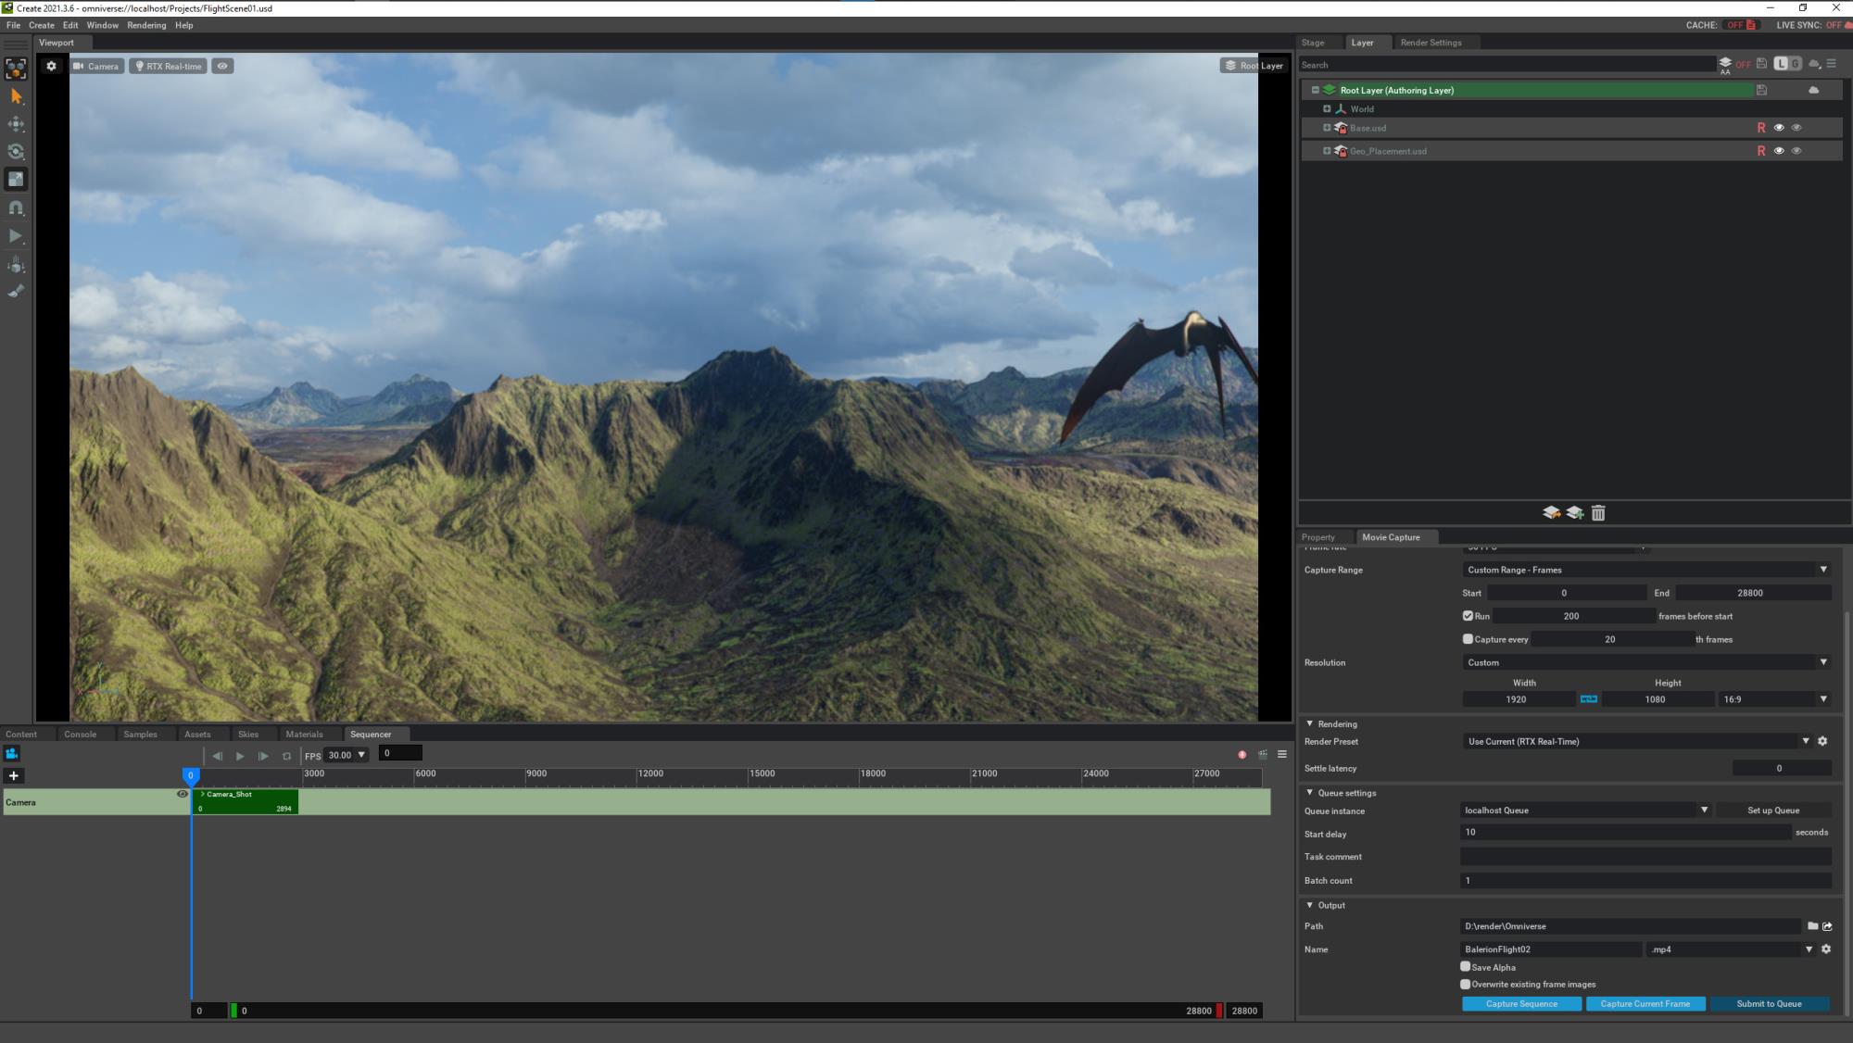Open 16:9 aspect ratio dropdown
Viewport: 1853px width, 1043px height.
click(x=1774, y=699)
